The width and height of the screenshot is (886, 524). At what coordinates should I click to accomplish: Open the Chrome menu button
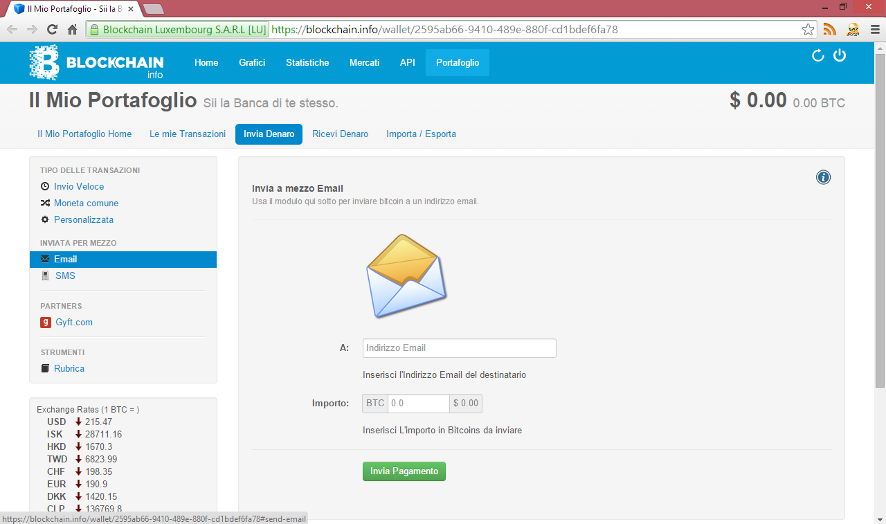(874, 30)
